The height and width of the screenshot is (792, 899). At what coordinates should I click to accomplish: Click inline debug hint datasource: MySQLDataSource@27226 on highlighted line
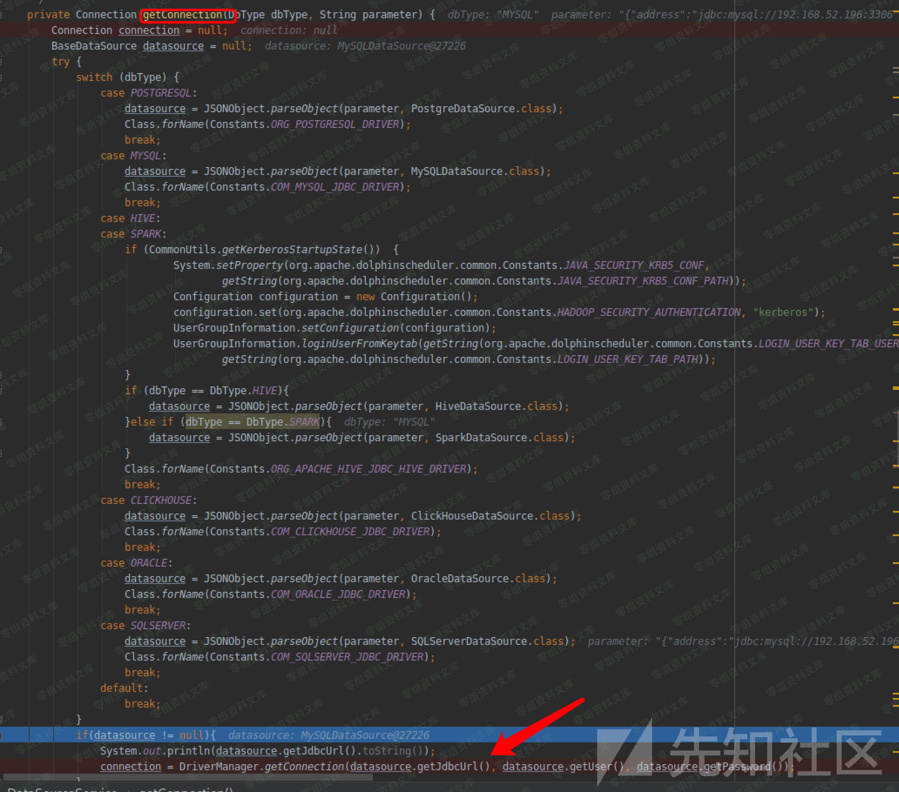click(328, 735)
